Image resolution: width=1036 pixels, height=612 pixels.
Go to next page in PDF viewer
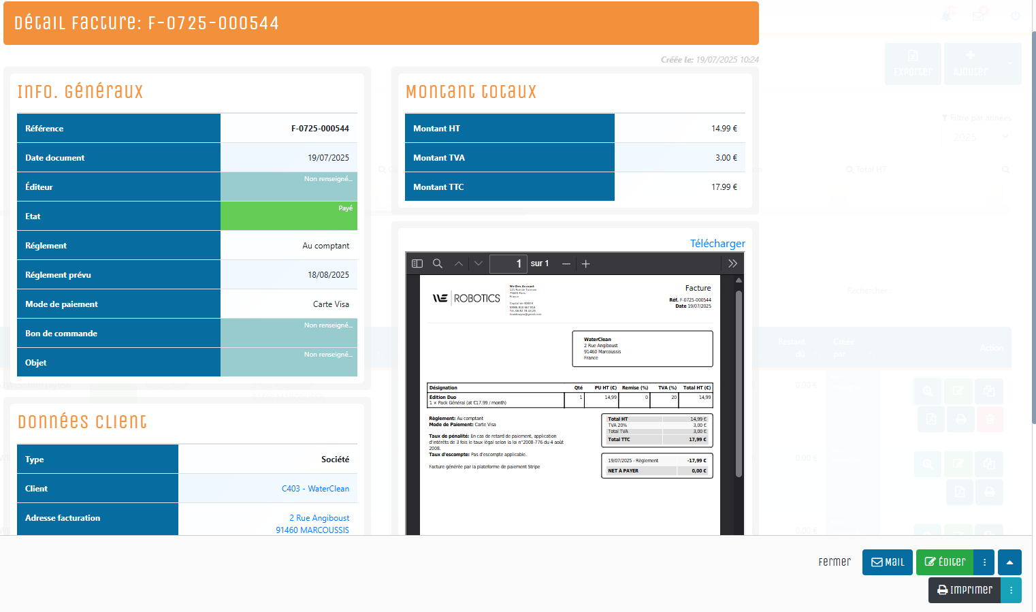point(479,263)
